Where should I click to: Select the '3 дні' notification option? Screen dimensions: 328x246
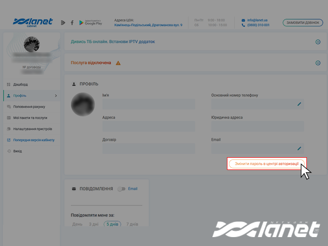[x=94, y=224]
